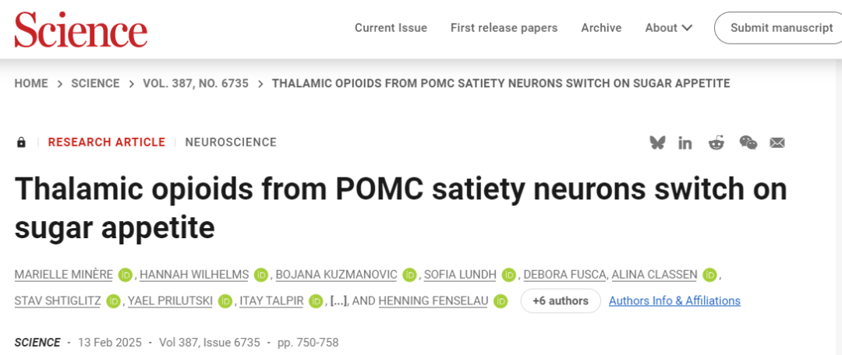Click Submit manuscript button
The width and height of the screenshot is (842, 355).
[x=781, y=28]
